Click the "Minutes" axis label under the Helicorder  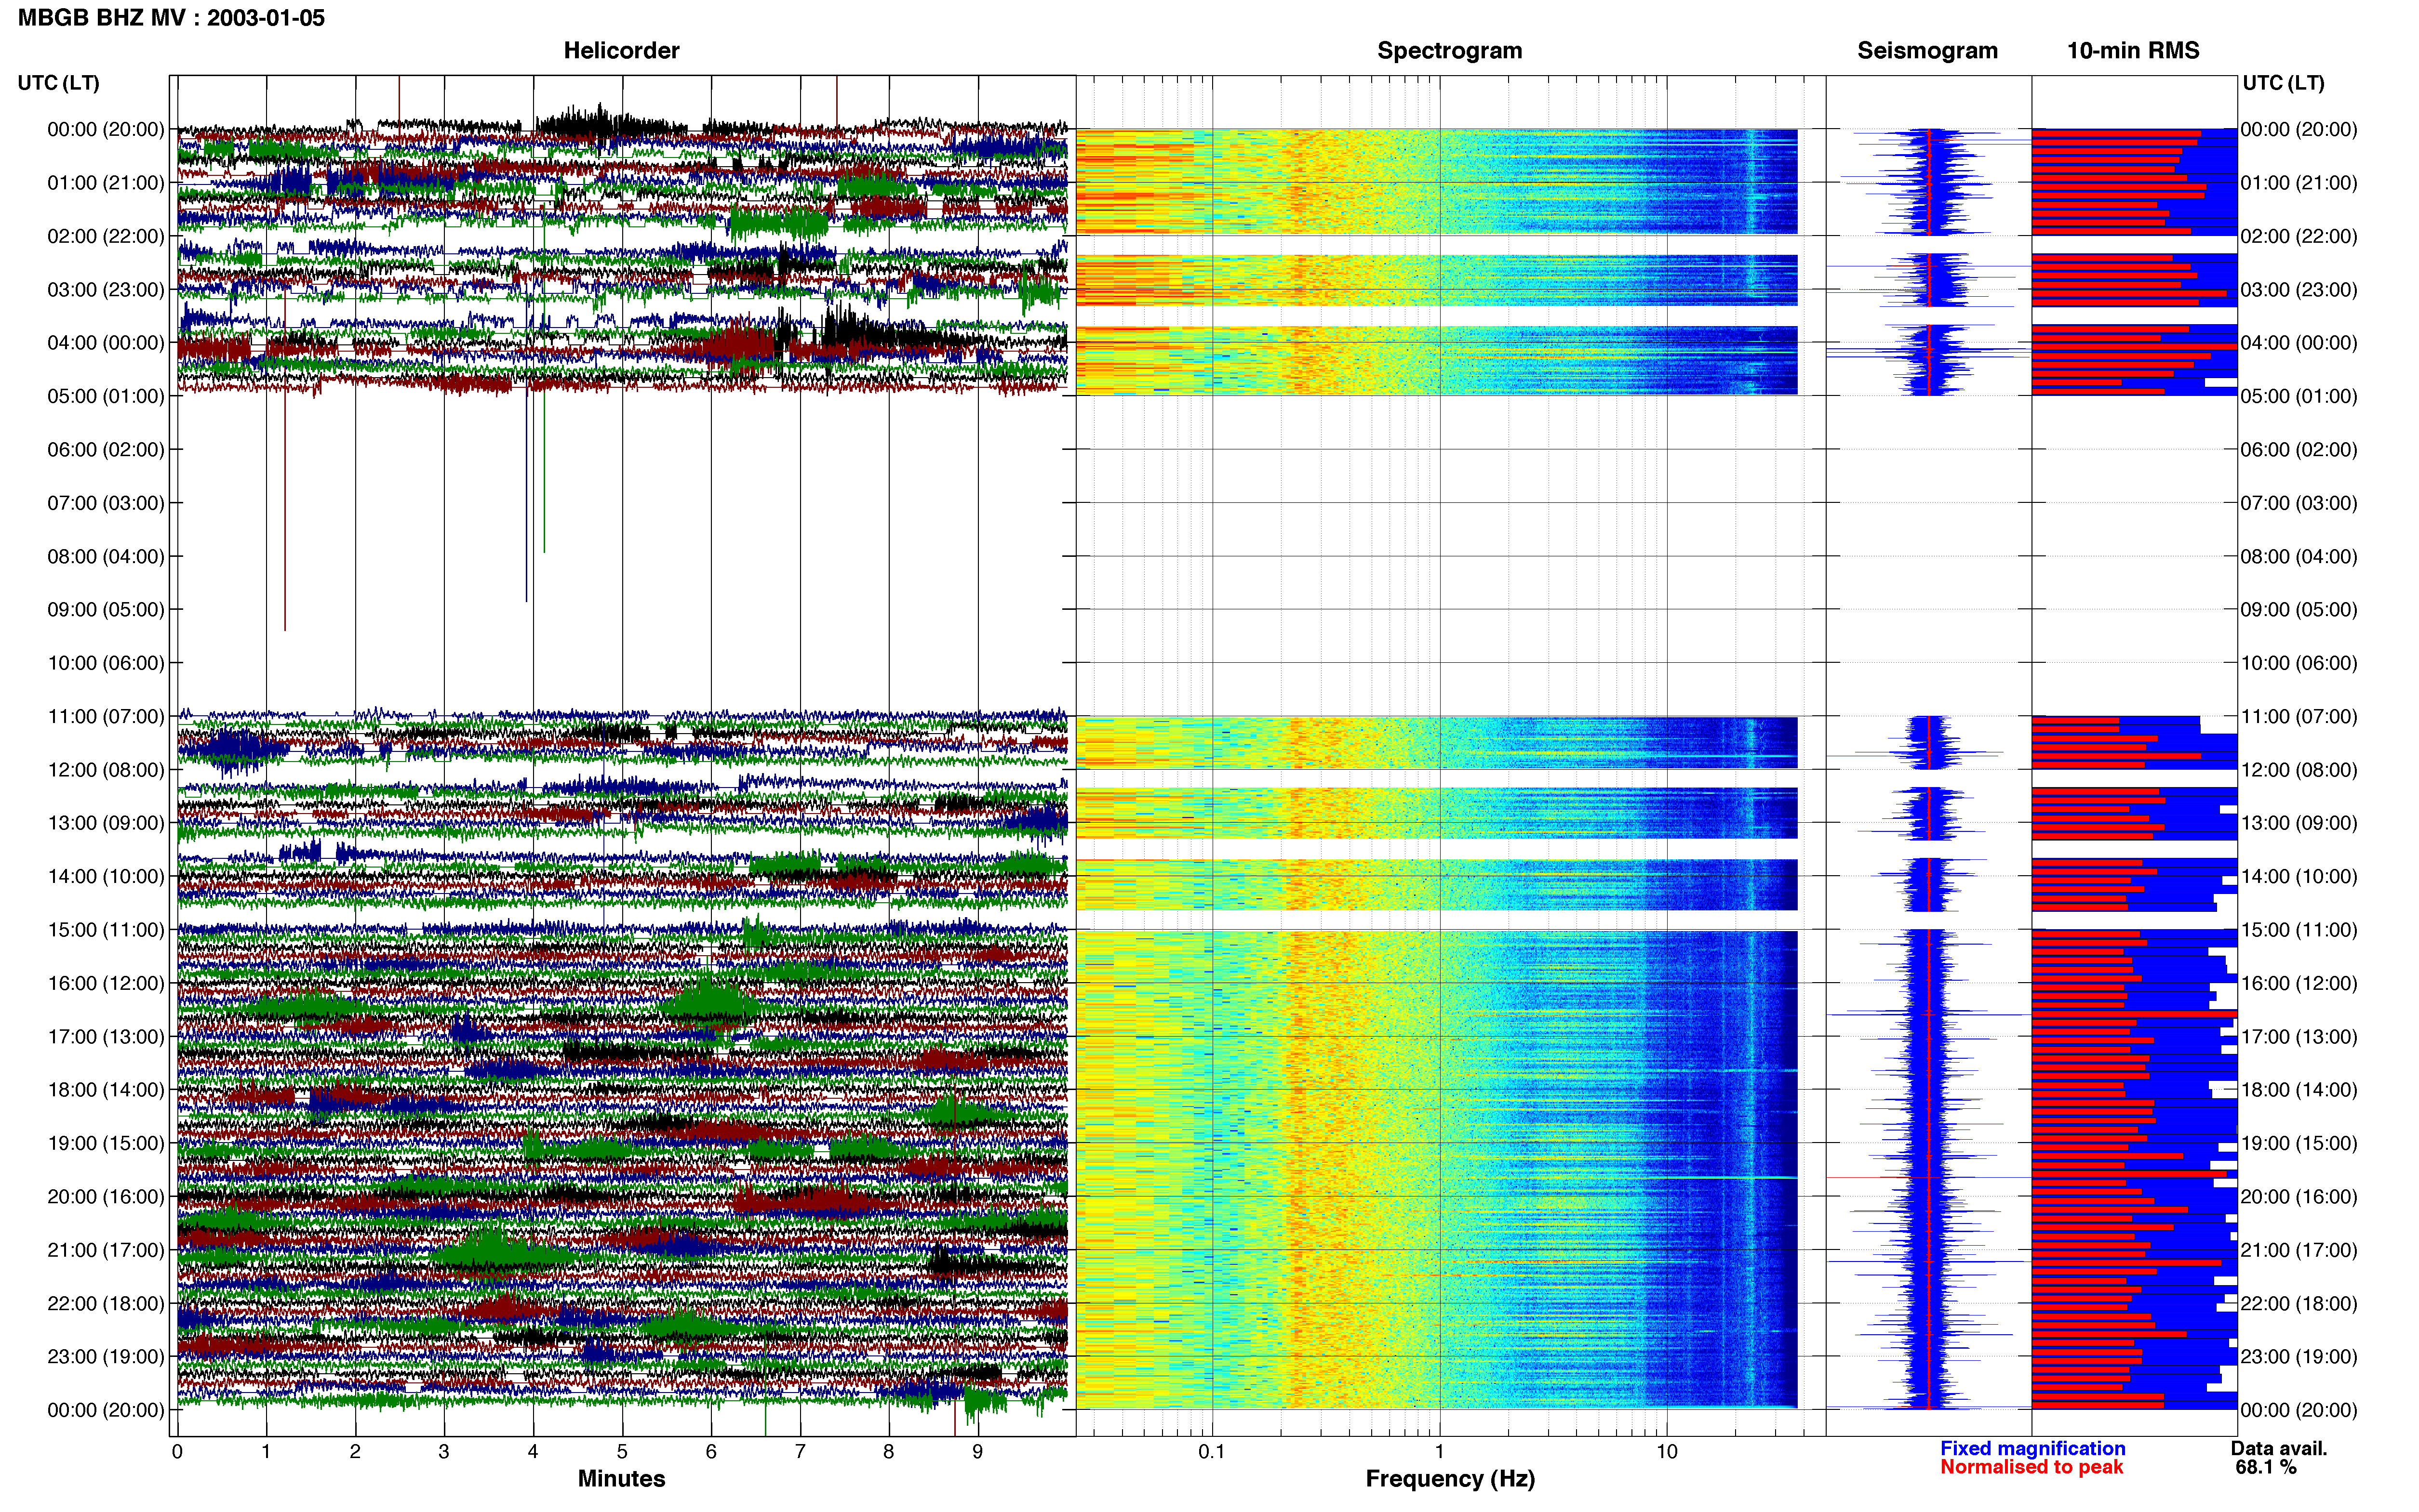pos(621,1478)
